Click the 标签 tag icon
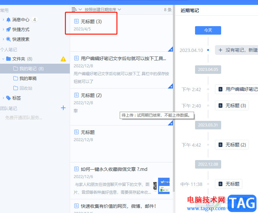Viewport: 258px width, 213px height. tap(8, 98)
